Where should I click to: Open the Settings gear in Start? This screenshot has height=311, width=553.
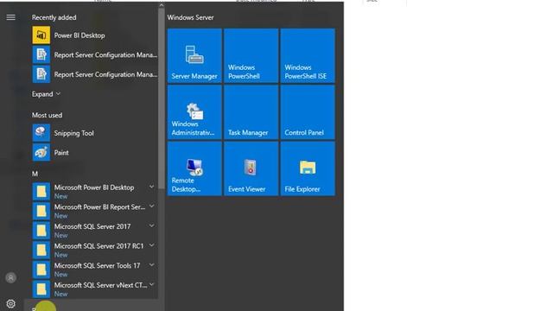[x=11, y=303]
